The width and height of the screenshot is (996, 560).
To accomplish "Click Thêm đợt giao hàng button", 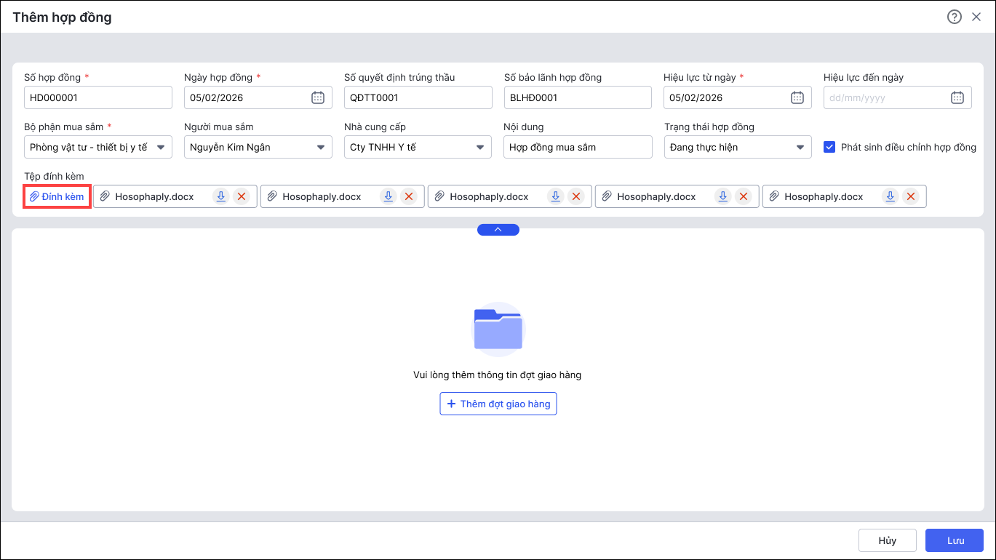I will point(498,404).
